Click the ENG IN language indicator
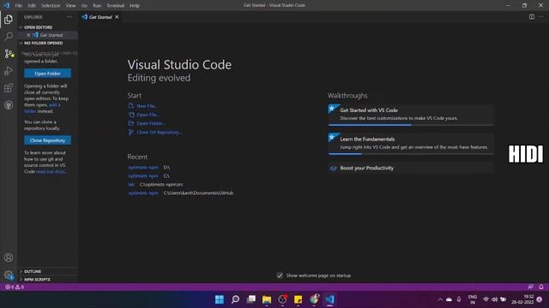The height and width of the screenshot is (308, 549). click(x=473, y=299)
